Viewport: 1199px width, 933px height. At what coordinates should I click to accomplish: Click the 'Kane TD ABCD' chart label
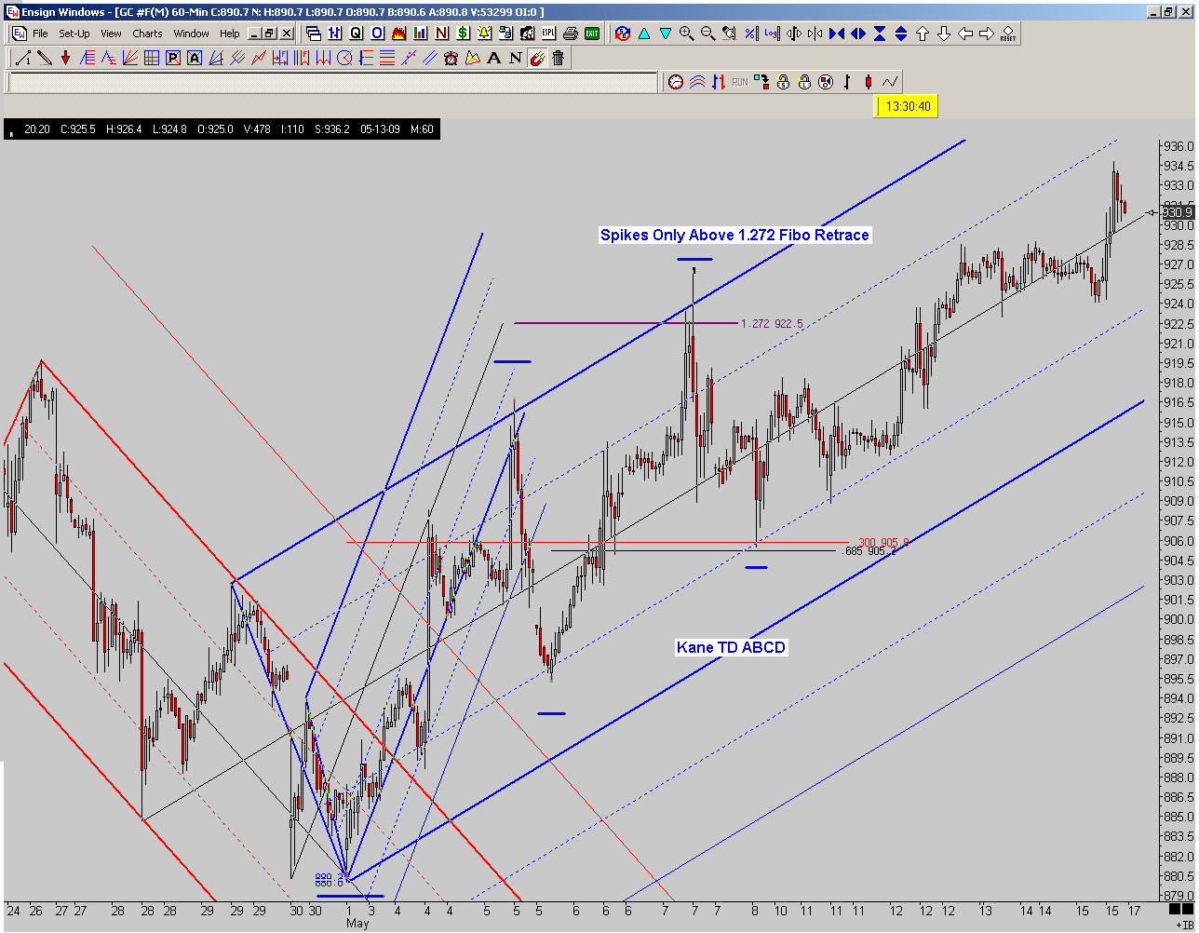coord(732,647)
